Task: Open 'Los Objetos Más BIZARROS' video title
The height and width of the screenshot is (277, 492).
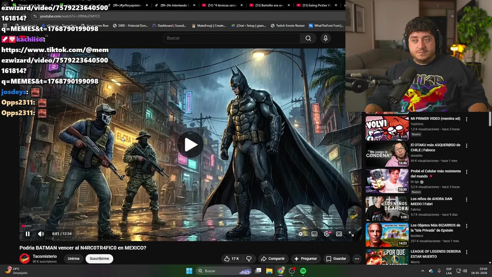Action: [x=435, y=228]
